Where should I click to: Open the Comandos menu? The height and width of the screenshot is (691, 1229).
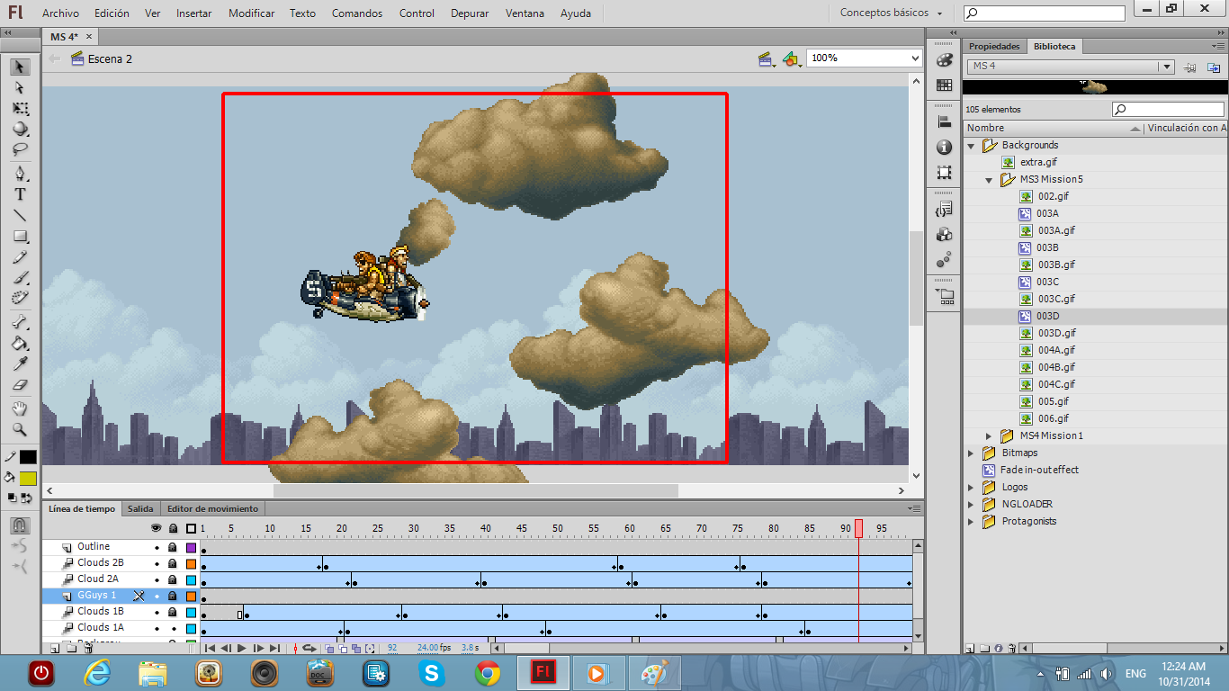tap(357, 13)
